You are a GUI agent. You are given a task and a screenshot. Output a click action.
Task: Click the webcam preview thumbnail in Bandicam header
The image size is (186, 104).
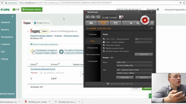(121, 17)
